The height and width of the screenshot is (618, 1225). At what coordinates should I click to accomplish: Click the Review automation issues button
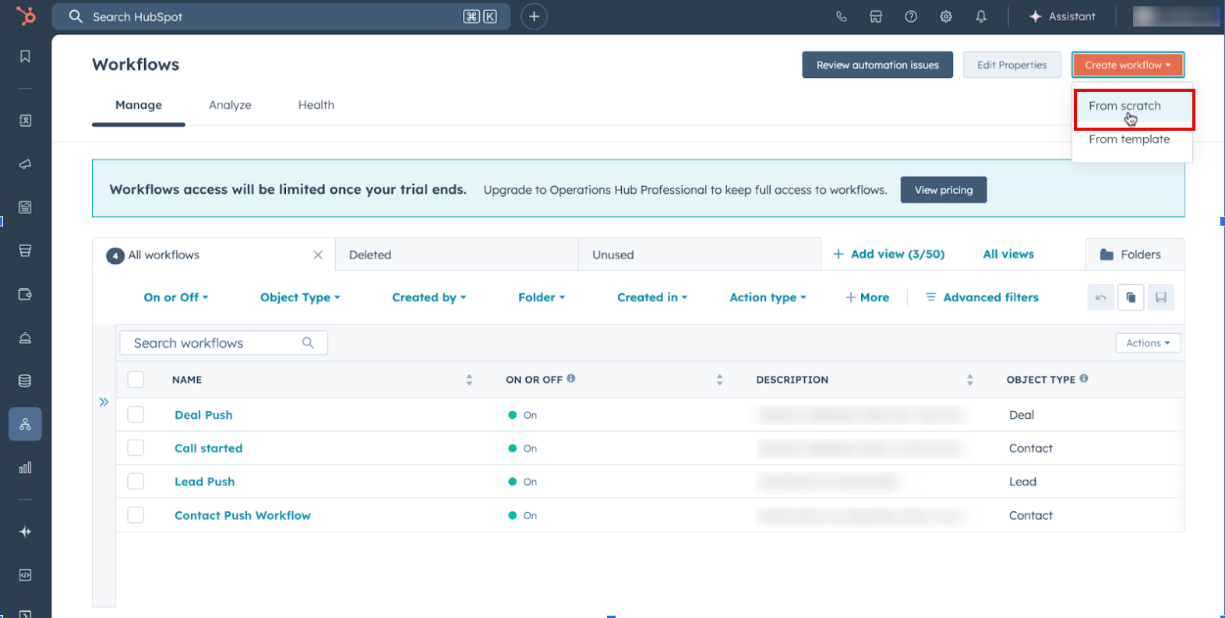click(x=877, y=65)
